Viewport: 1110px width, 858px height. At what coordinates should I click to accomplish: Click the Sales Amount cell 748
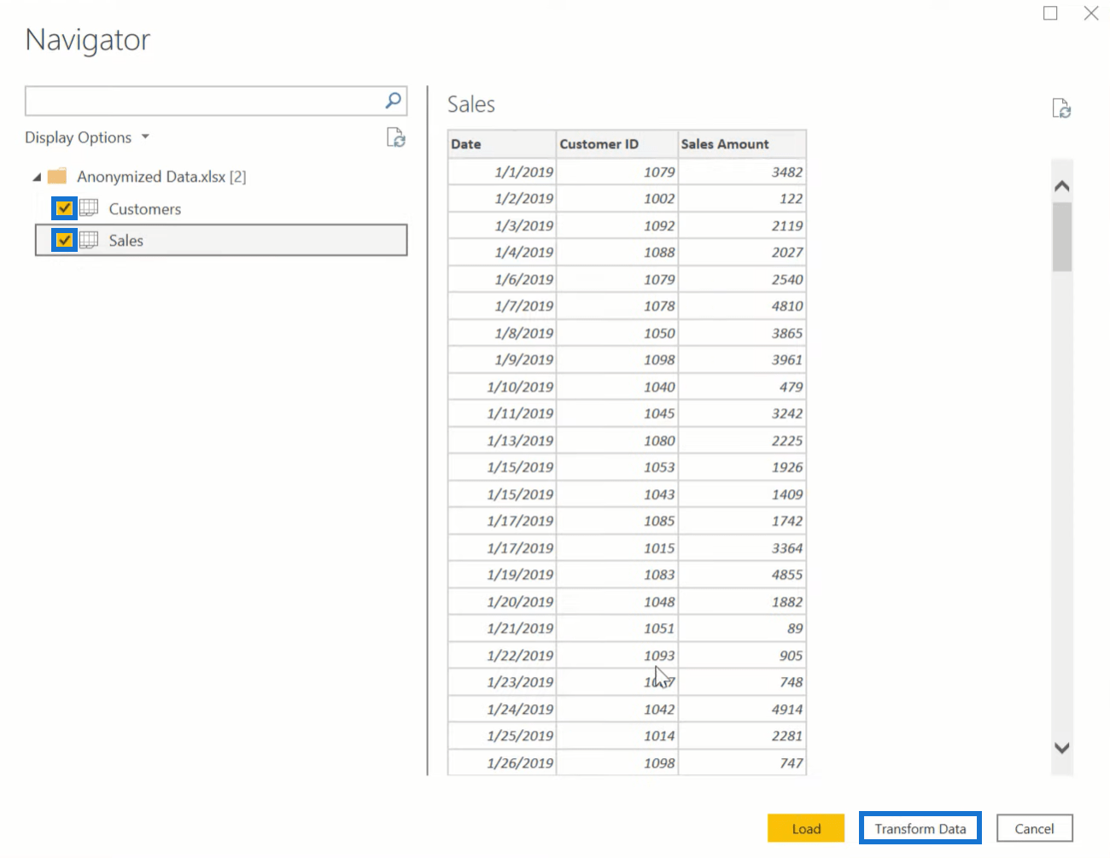[x=742, y=682]
